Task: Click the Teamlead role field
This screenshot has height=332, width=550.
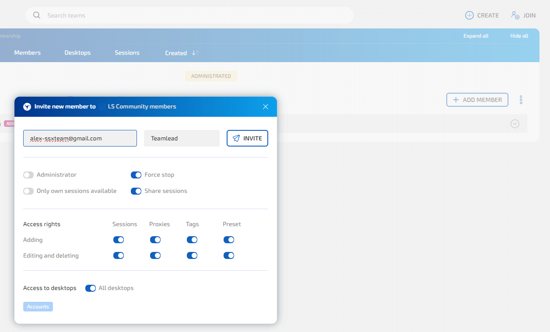Action: [x=182, y=138]
